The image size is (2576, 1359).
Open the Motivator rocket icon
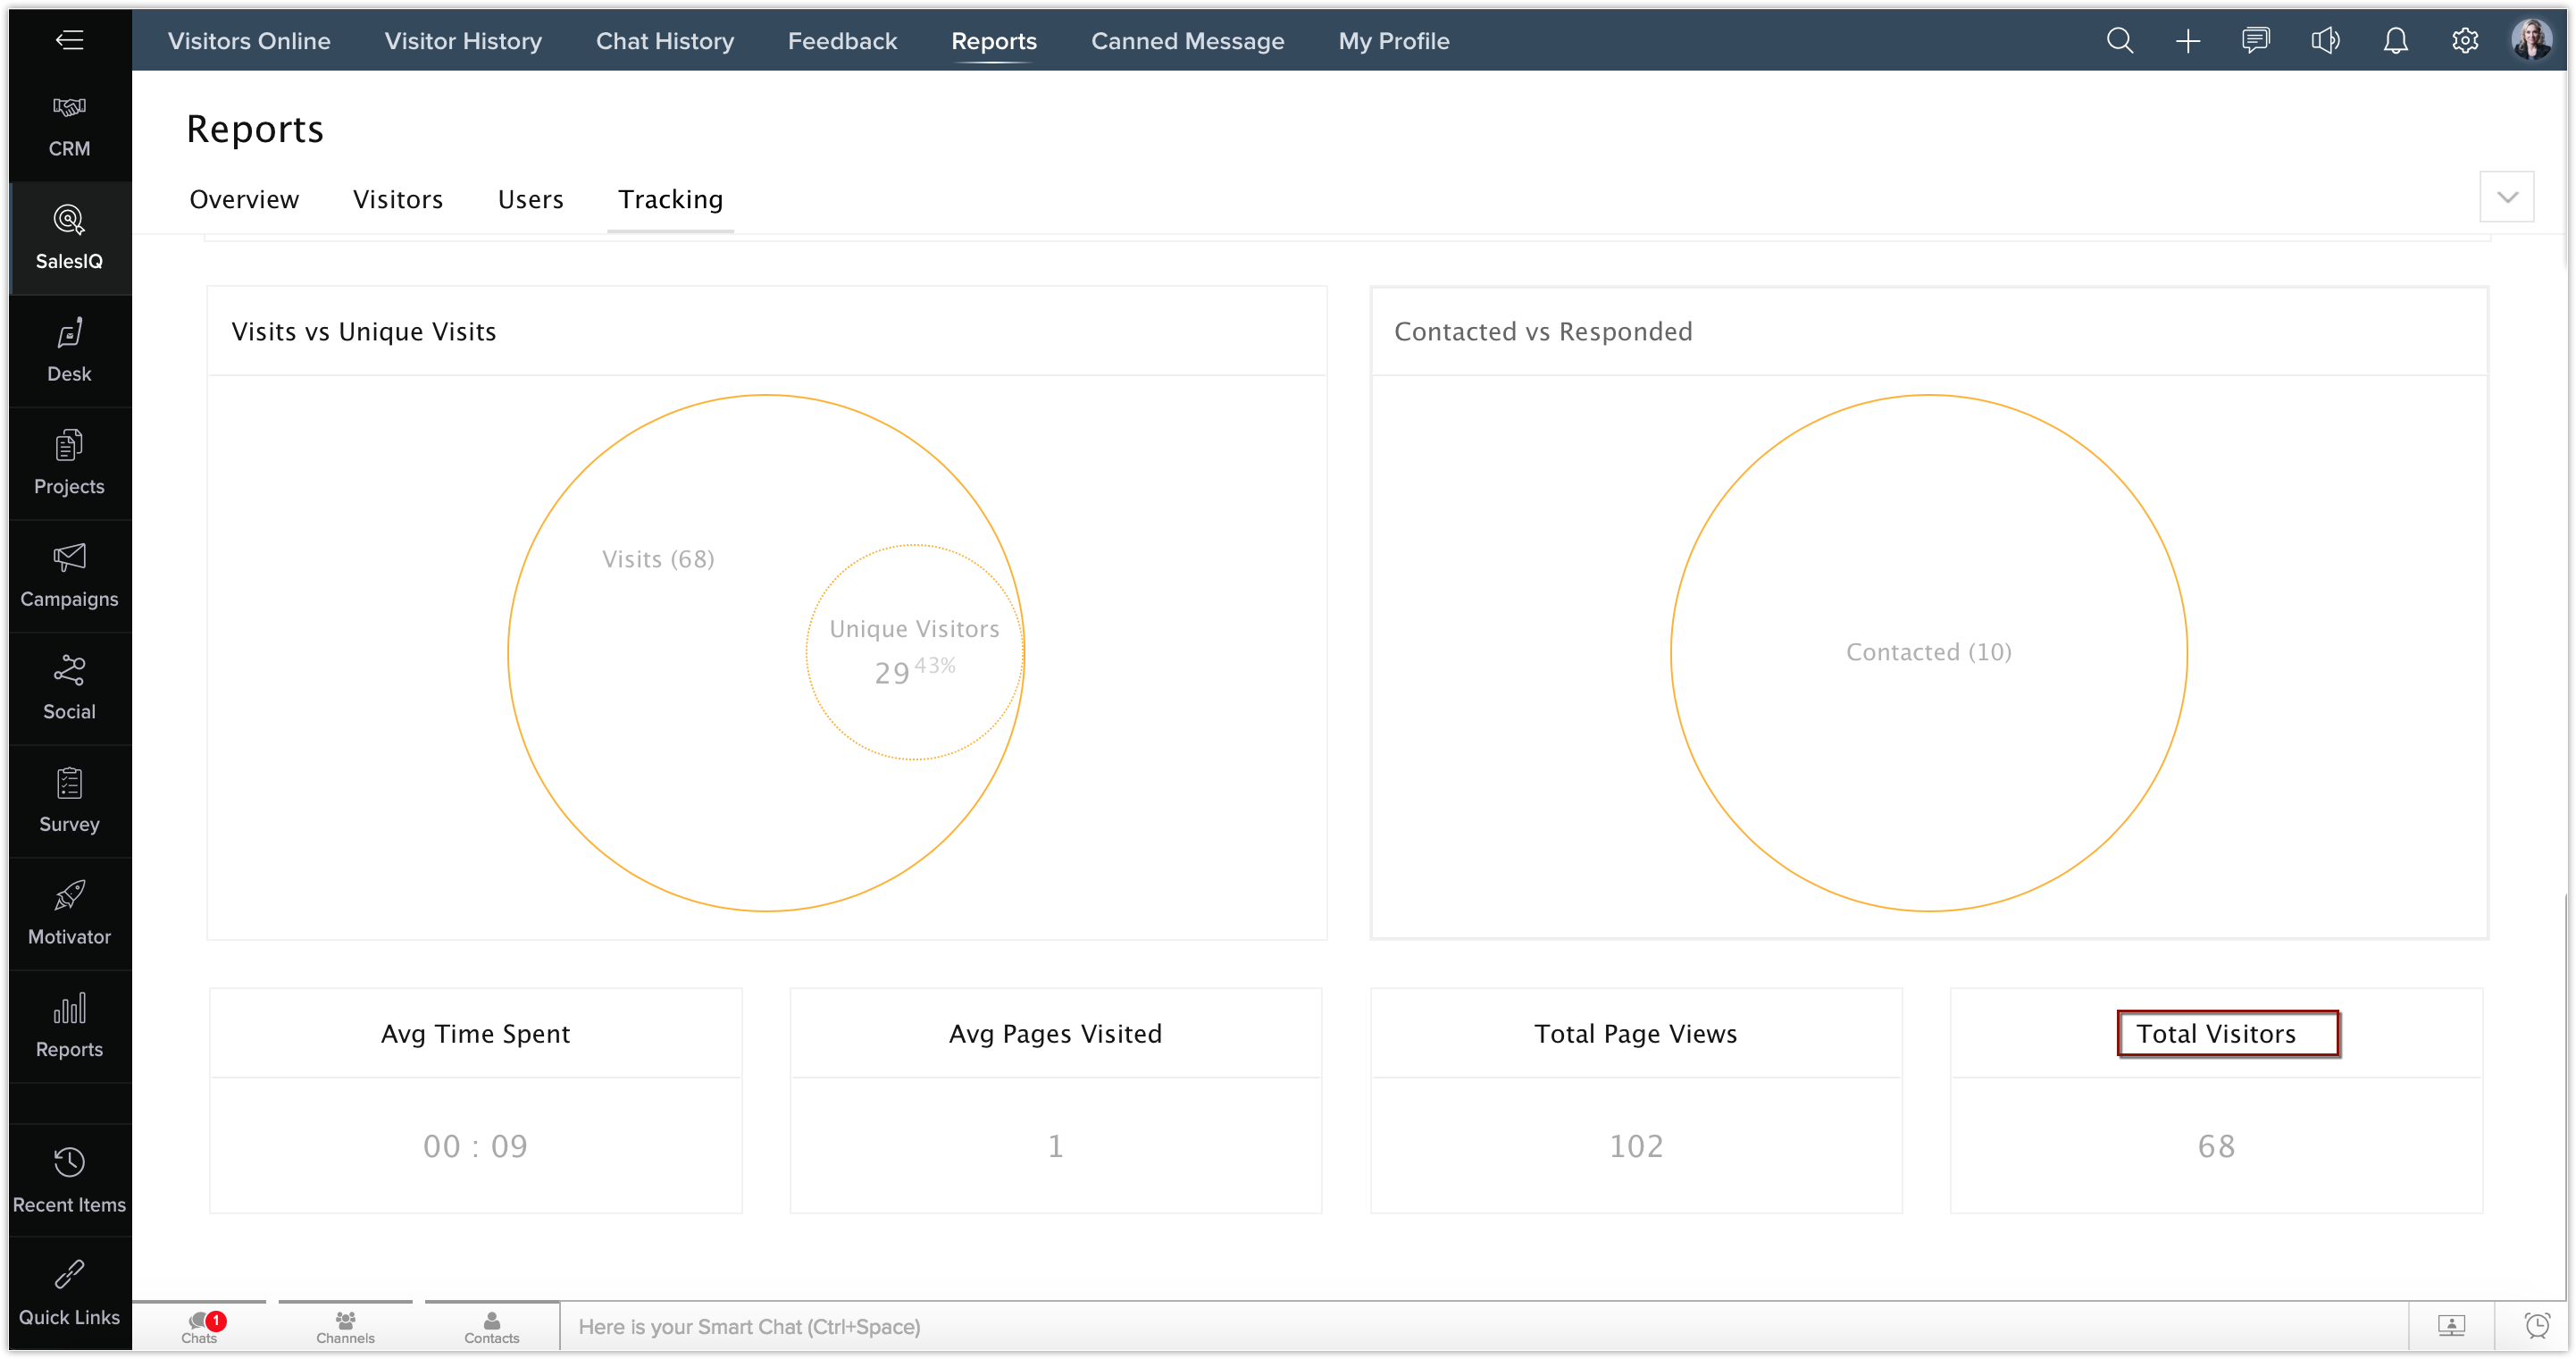point(69,913)
